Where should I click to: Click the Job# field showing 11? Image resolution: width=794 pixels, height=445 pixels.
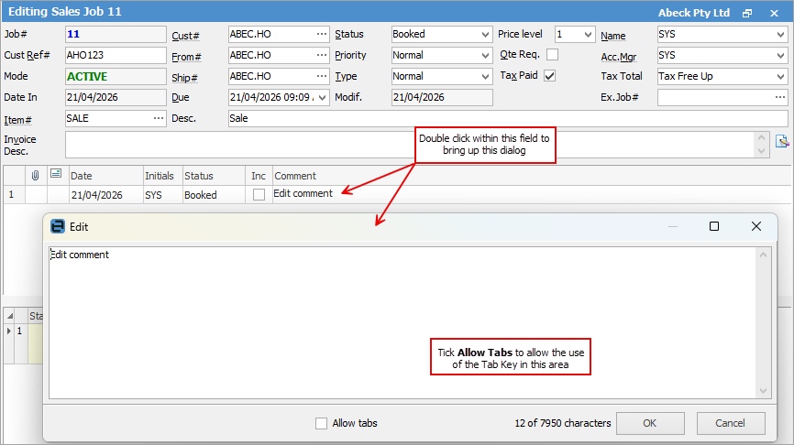(116, 35)
